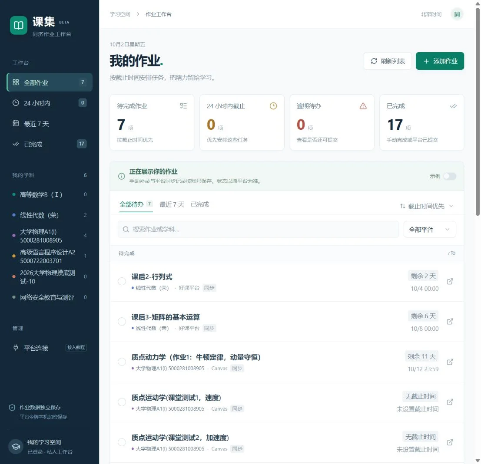Click the warning icon in 逾期待办 card
The height and width of the screenshot is (464, 481).
(x=363, y=106)
